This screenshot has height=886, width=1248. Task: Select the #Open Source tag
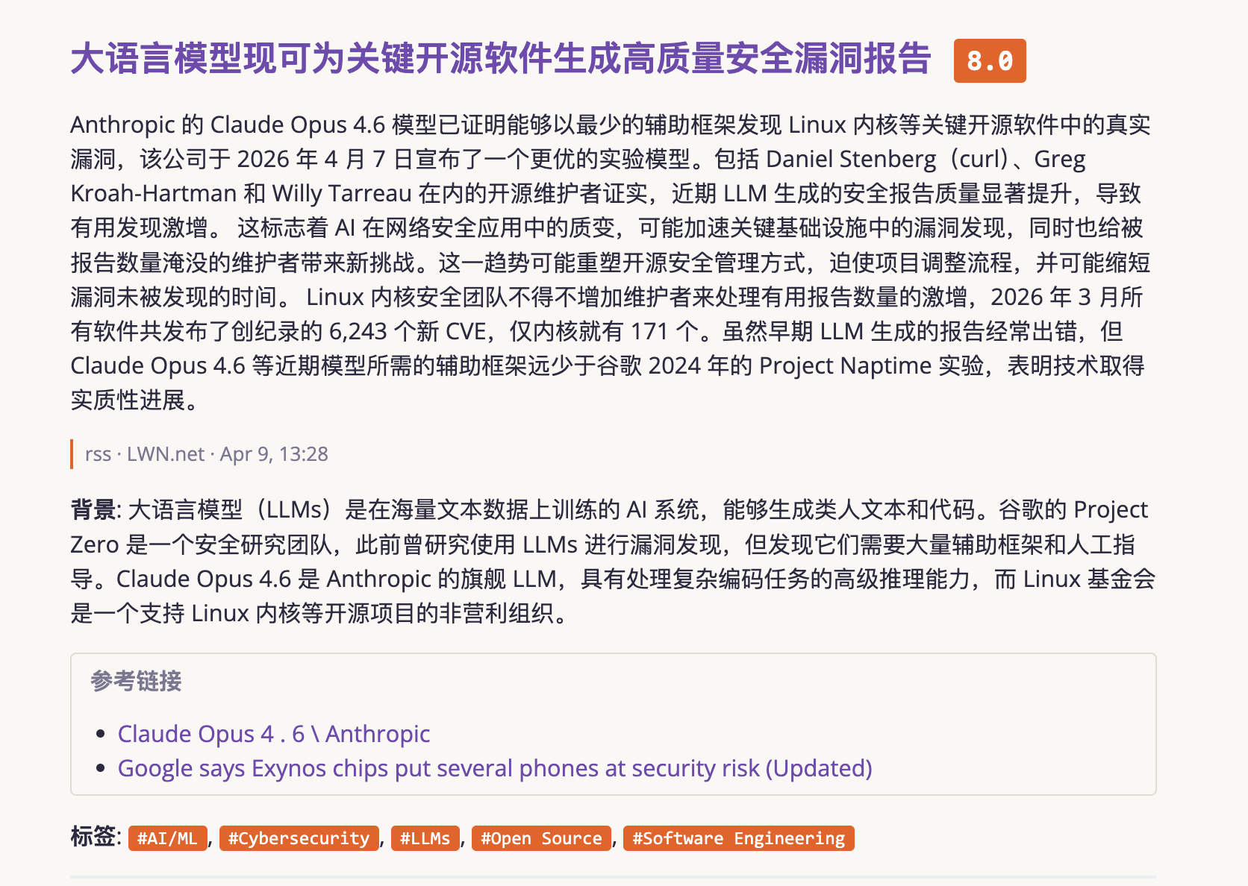tap(542, 838)
